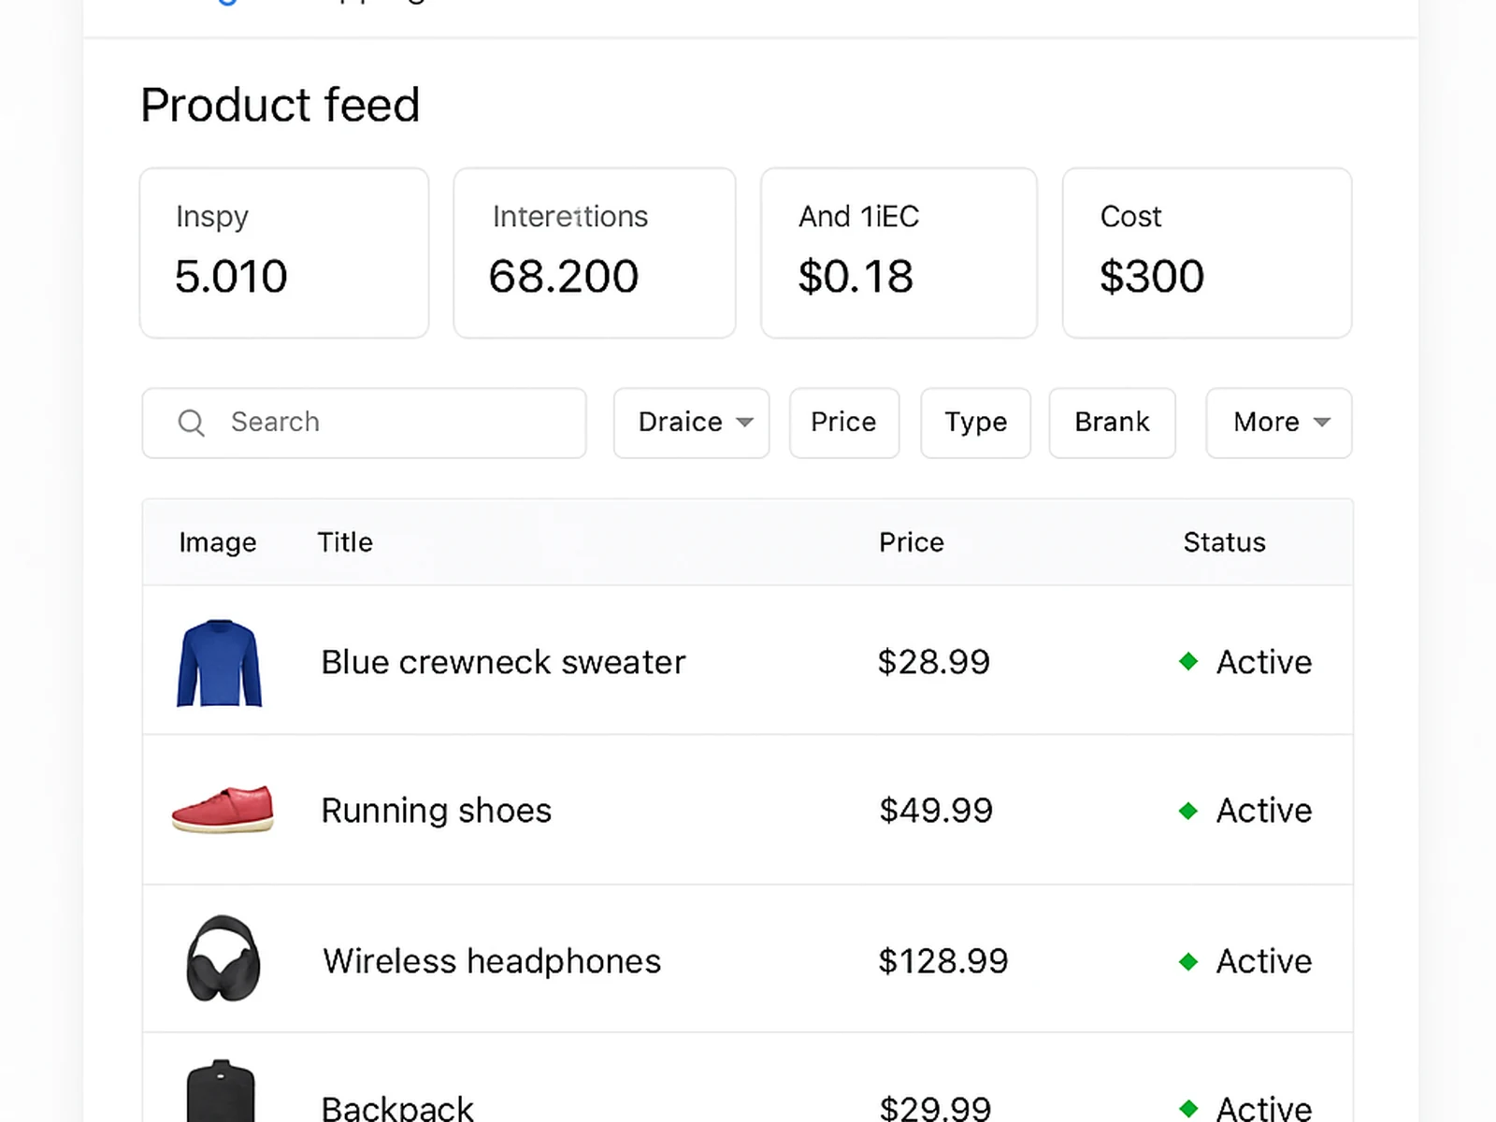Viewport: 1496px width, 1122px height.
Task: Click the $28.99 price cell
Action: coord(933,662)
